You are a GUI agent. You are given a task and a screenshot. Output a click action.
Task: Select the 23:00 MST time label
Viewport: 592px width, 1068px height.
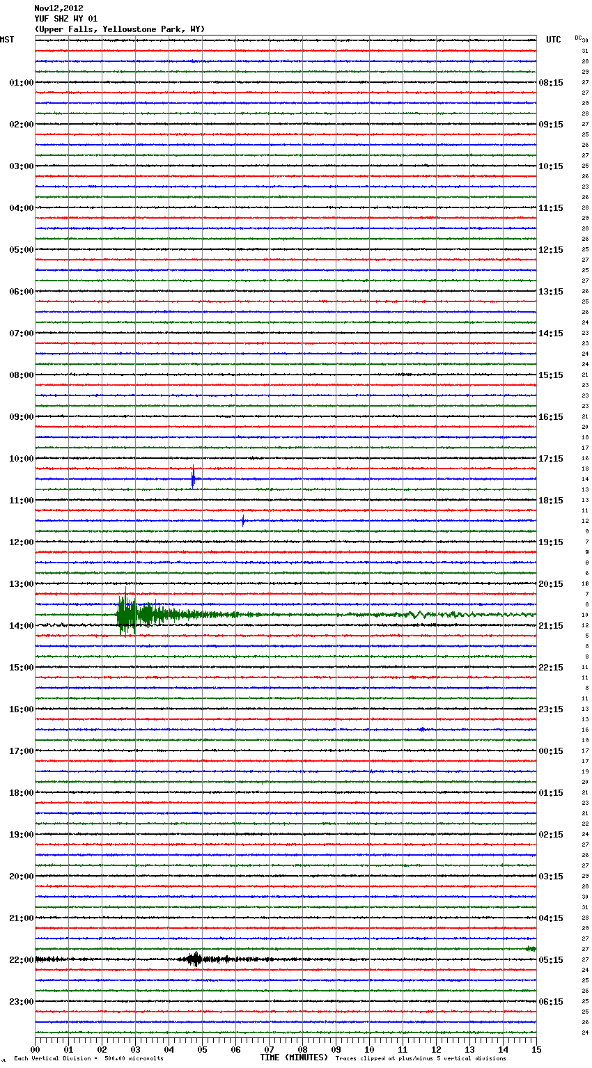tap(21, 1002)
